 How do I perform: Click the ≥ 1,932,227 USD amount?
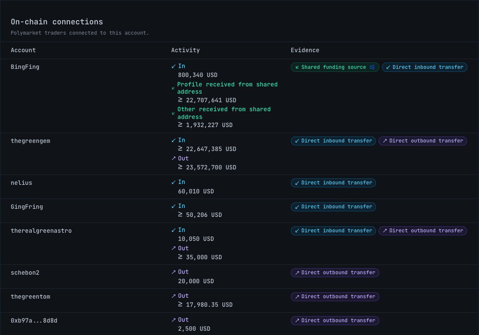coord(205,125)
